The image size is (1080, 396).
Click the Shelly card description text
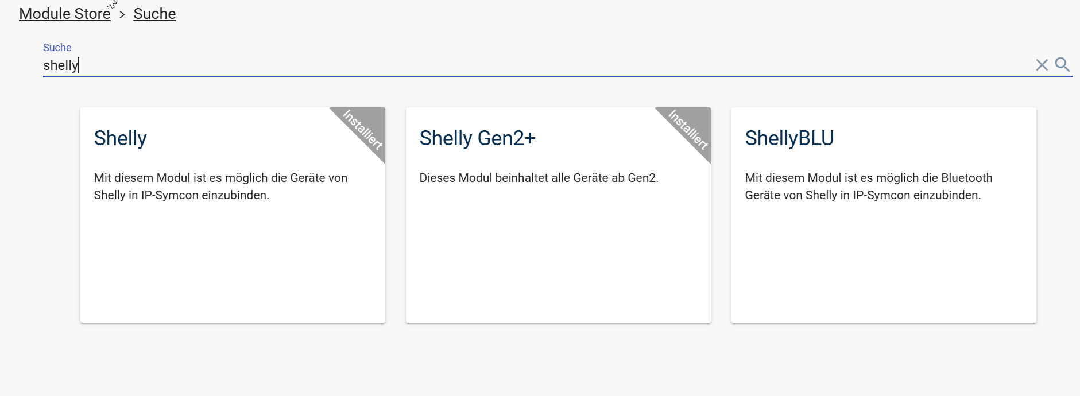click(x=220, y=187)
